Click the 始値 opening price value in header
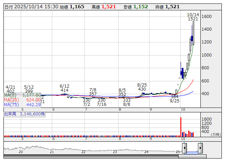226x162 pixels. tap(76, 7)
